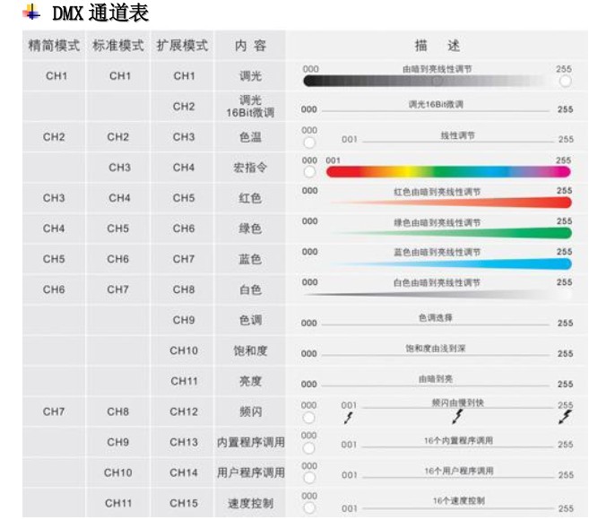Click the 宏指令 content cell
This screenshot has width=606, height=519.
[250, 168]
